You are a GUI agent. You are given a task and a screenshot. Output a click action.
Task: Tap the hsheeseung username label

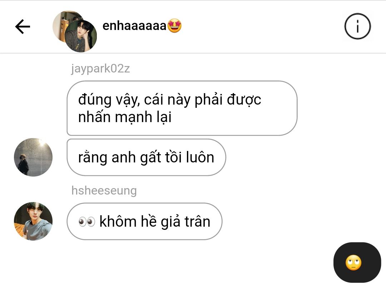(x=104, y=191)
